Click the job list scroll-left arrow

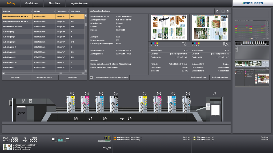click(3, 73)
